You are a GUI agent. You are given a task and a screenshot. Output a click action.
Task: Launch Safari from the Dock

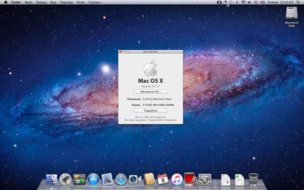(x=121, y=179)
